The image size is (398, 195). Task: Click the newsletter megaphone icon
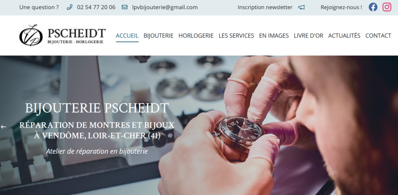pyautogui.click(x=301, y=7)
